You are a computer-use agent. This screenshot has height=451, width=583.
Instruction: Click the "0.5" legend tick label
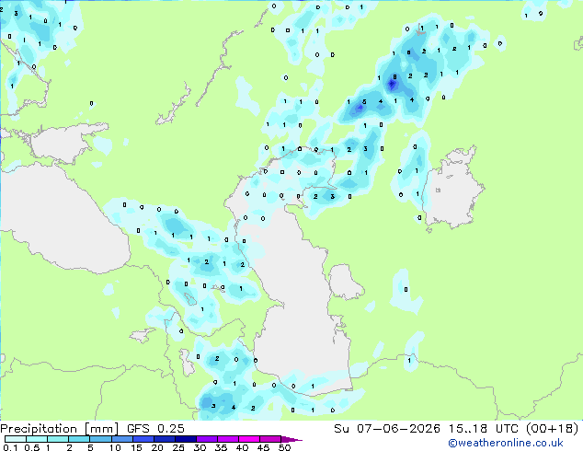pos(32,447)
